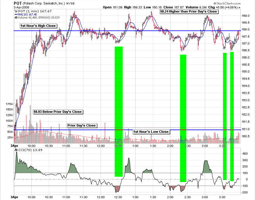Click the 100K volume axis label
This screenshot has height=200, width=255.
pos(10,121)
